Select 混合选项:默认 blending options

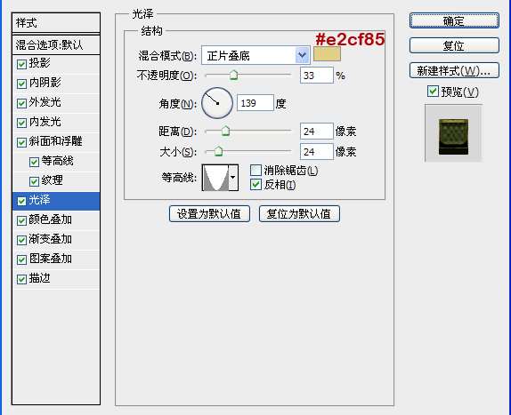tap(56, 45)
